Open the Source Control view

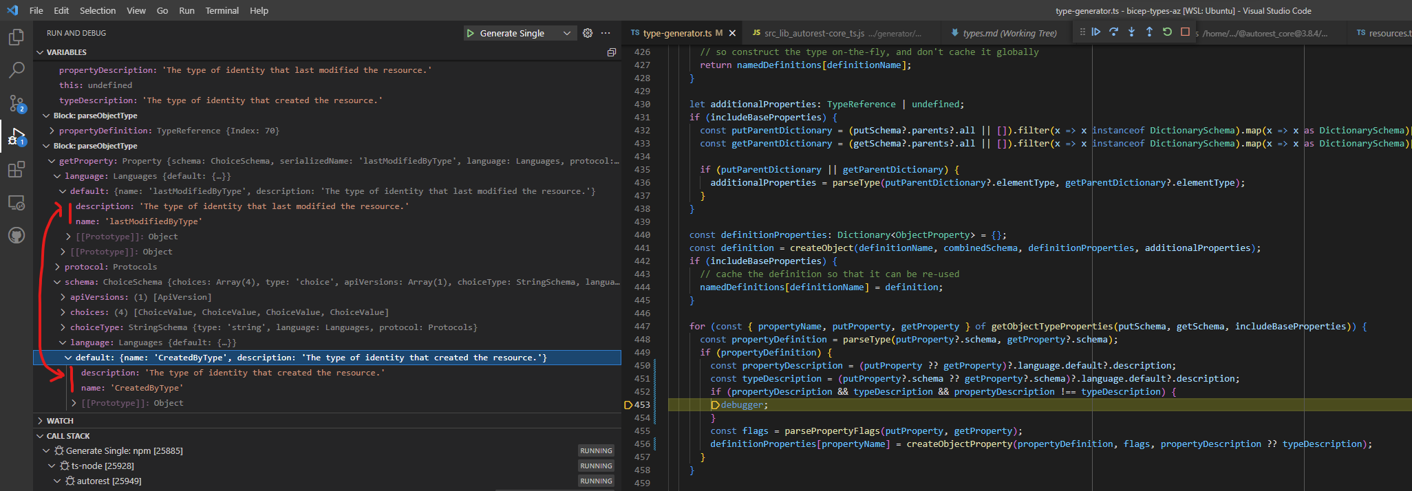click(17, 103)
